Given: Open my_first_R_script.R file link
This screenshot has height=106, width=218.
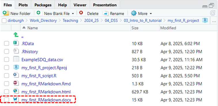Looking at the screenshot, I should pyautogui.click(x=39, y=76).
